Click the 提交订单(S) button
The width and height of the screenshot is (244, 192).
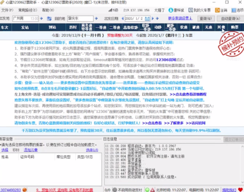click(234, 139)
